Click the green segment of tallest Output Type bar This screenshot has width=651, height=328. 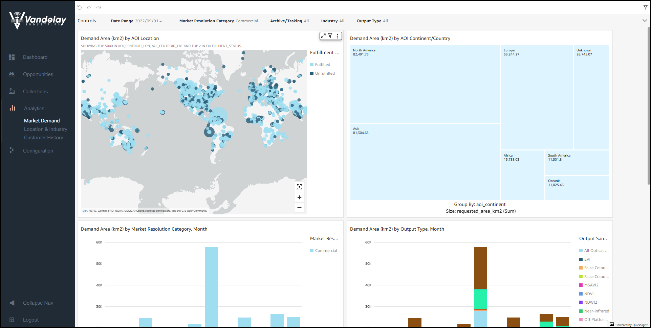click(x=480, y=299)
